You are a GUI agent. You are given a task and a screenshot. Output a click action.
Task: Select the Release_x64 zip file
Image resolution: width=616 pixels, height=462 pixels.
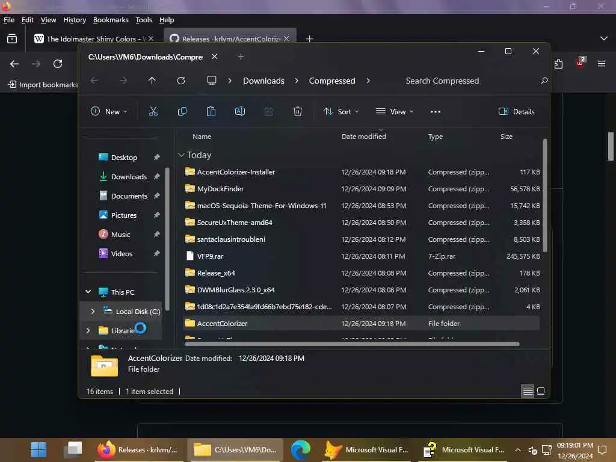pyautogui.click(x=362, y=273)
